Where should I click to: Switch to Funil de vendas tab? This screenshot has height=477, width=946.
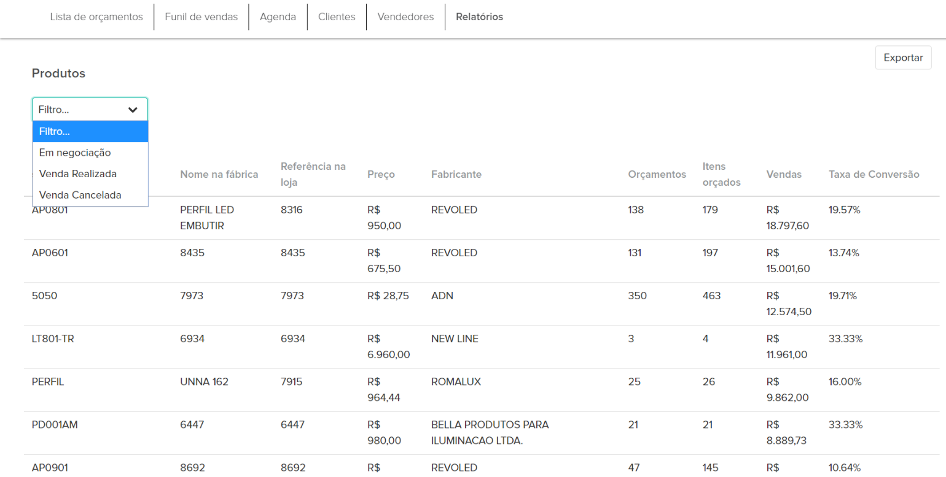[x=201, y=17]
